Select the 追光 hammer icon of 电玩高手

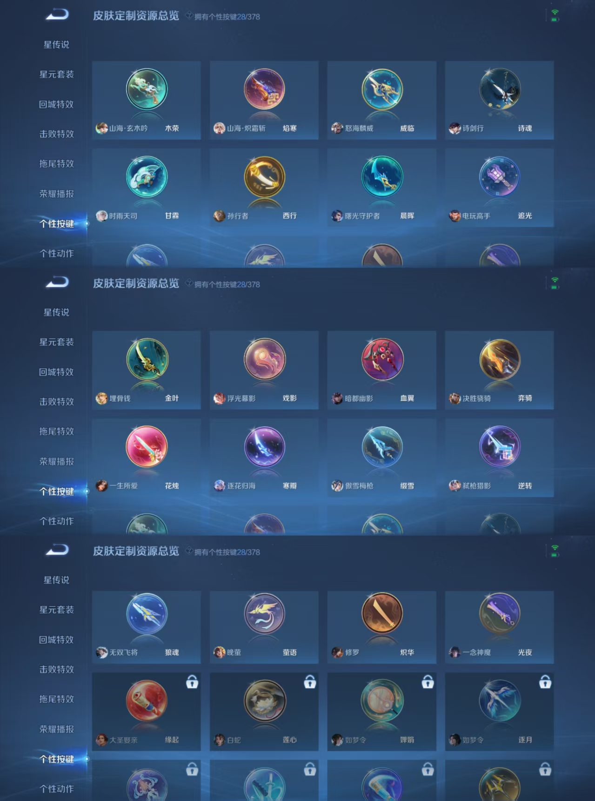[500, 177]
